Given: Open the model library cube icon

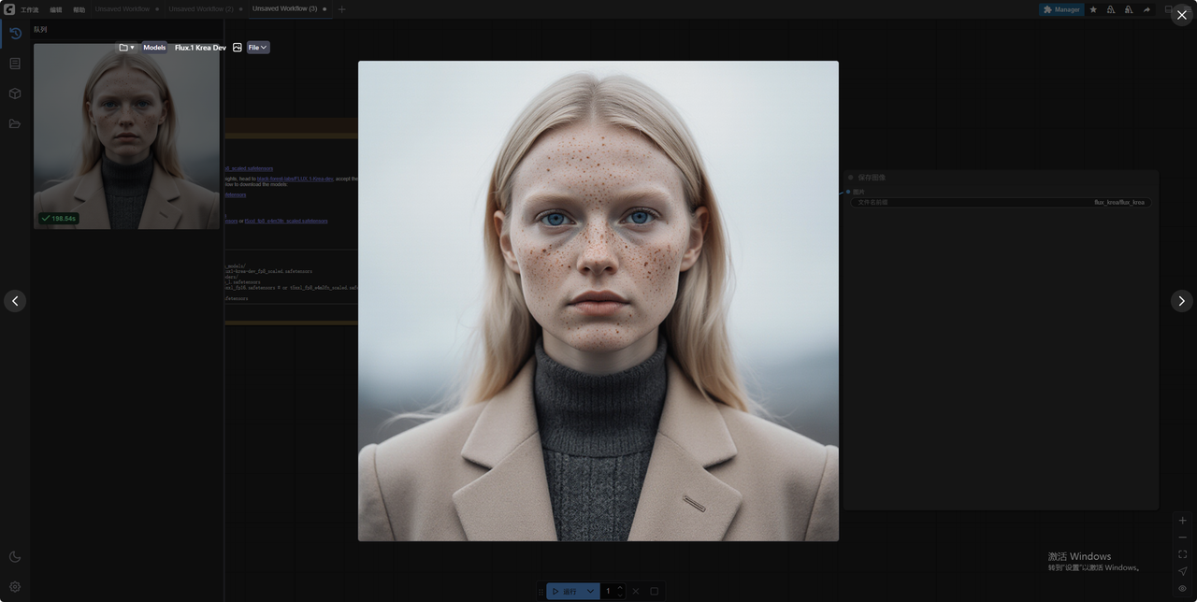Looking at the screenshot, I should click(x=15, y=93).
